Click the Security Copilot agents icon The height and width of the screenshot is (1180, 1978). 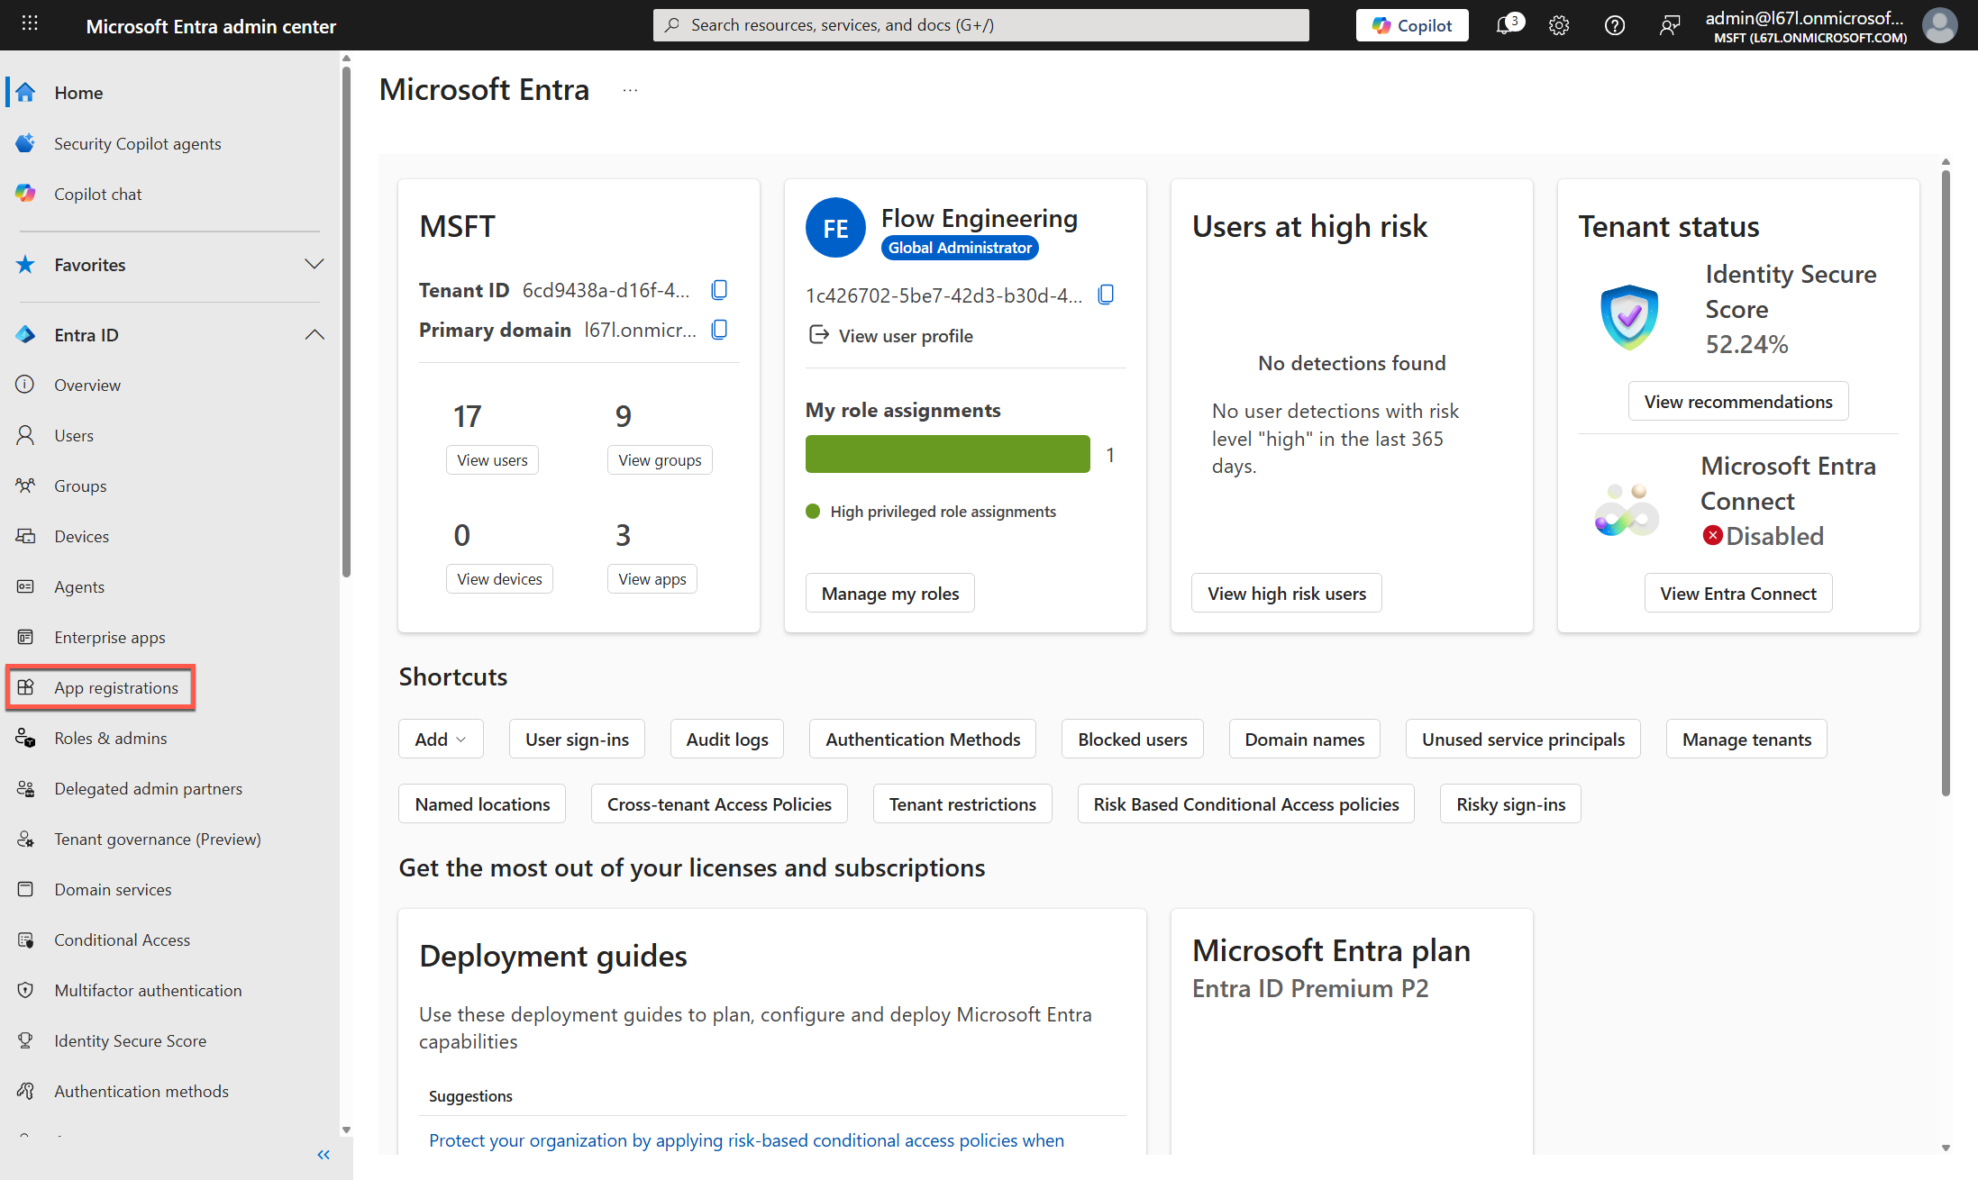25,143
